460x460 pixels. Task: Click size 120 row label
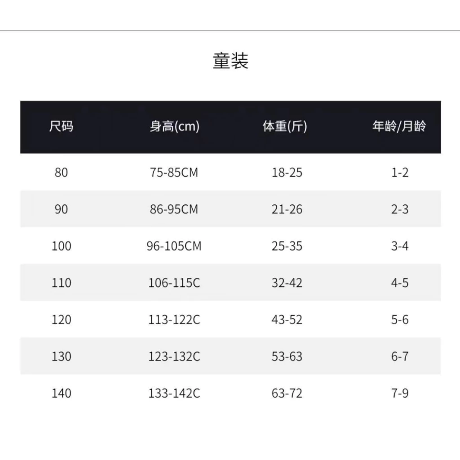(x=61, y=319)
